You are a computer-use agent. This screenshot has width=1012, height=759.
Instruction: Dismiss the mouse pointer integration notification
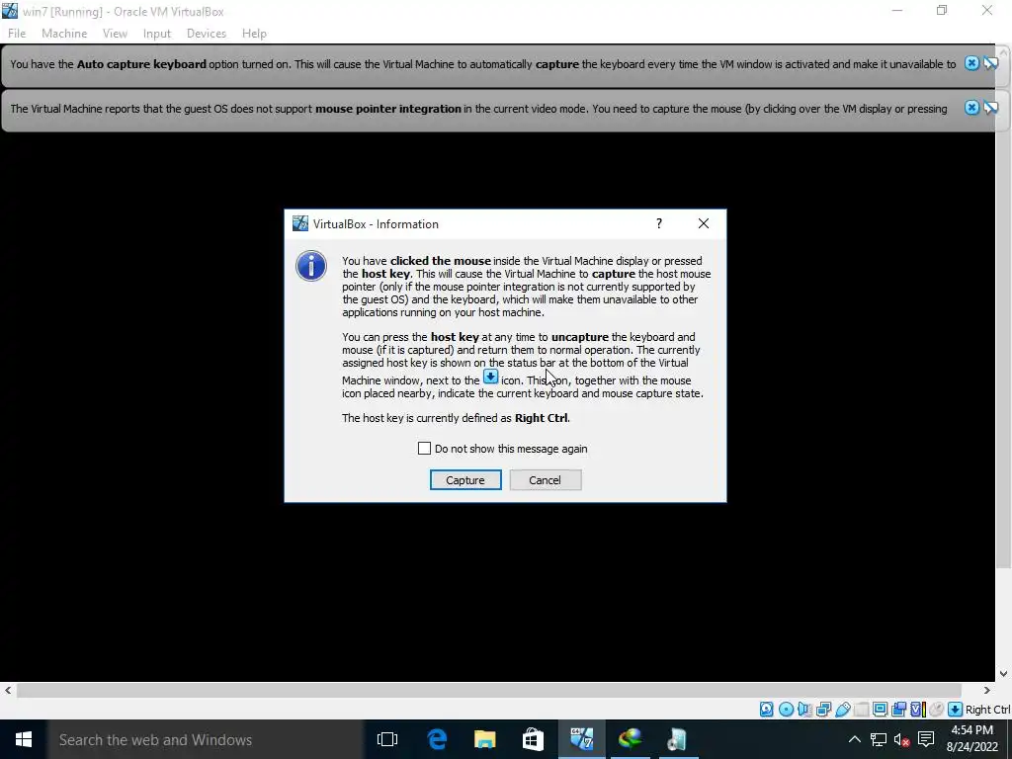(x=972, y=108)
